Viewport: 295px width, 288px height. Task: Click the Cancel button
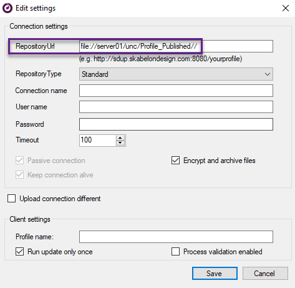265,273
